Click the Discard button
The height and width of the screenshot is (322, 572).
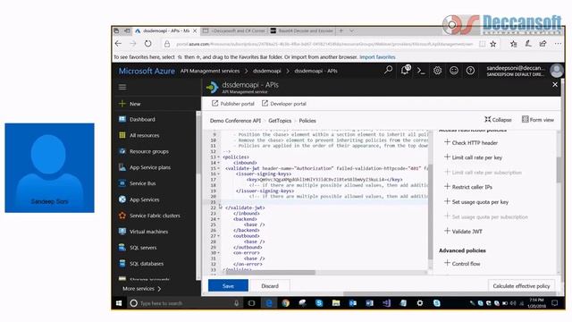point(270,286)
